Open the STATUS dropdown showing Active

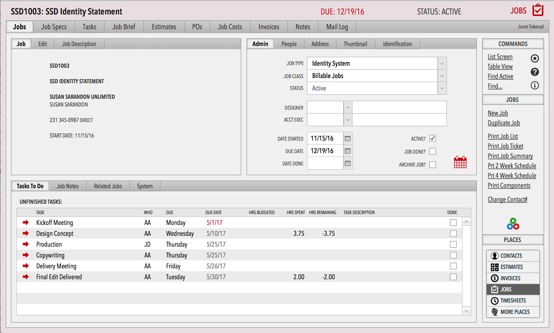click(442, 88)
